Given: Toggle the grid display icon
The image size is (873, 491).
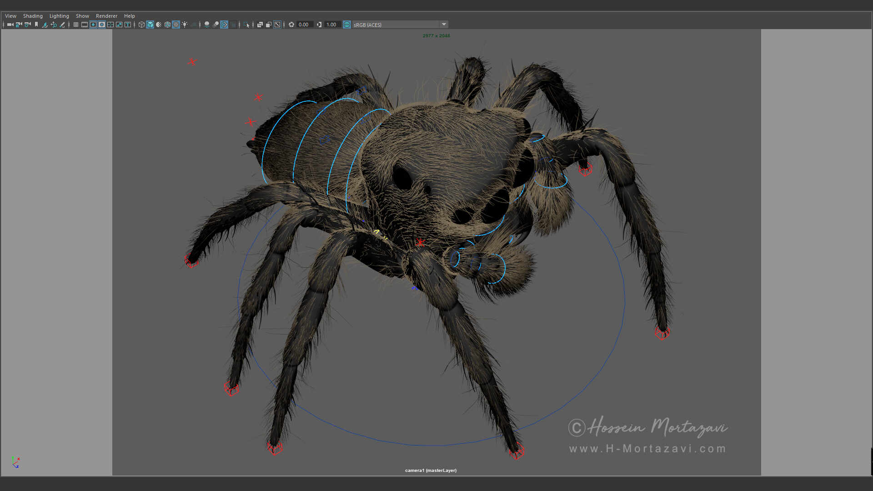Looking at the screenshot, I should pos(75,25).
